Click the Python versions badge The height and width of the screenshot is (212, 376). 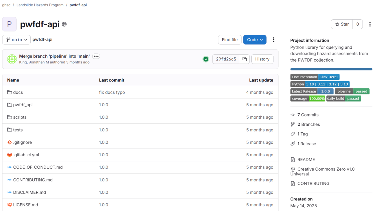pos(320,84)
